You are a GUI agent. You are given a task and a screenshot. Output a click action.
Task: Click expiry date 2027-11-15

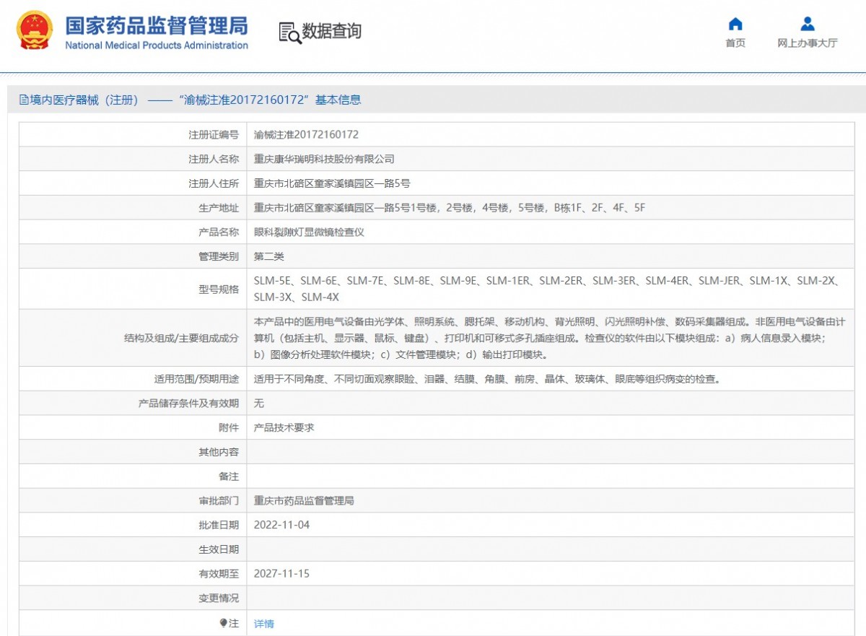tap(281, 574)
